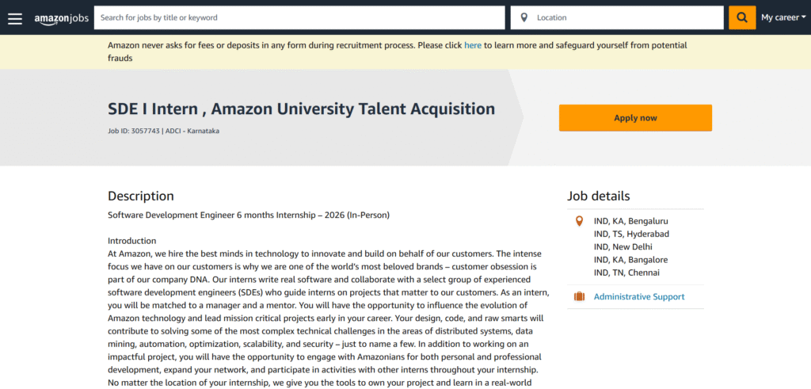Expand the My career dropdown
Viewport: 811px width, 389px height.
pos(782,17)
